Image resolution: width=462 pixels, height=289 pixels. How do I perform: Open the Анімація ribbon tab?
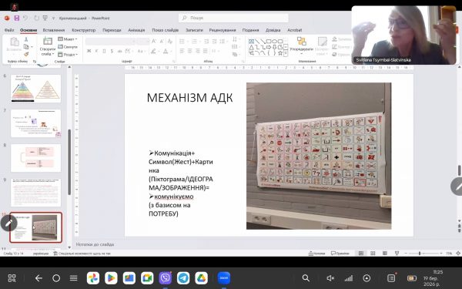tap(136, 30)
